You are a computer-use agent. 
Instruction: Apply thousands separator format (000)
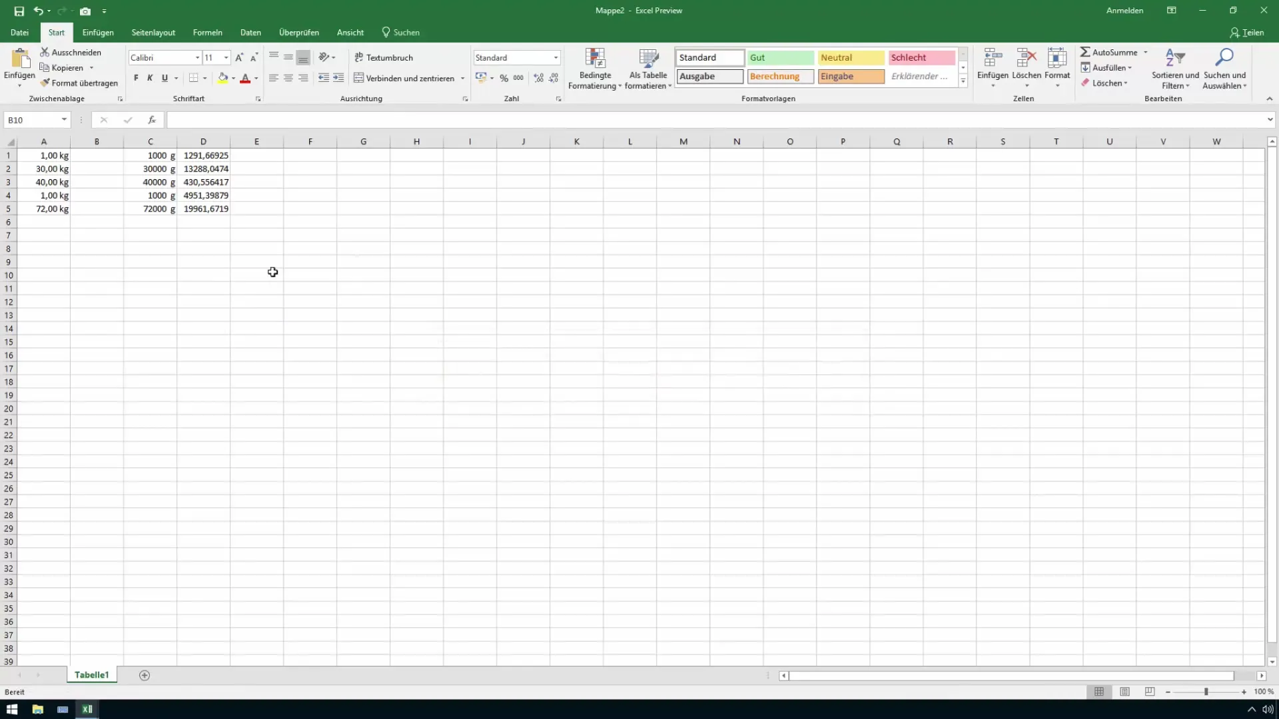pos(518,78)
